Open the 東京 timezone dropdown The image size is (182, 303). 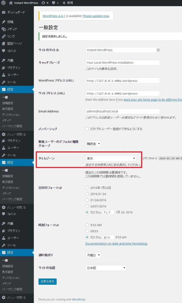click(111, 159)
